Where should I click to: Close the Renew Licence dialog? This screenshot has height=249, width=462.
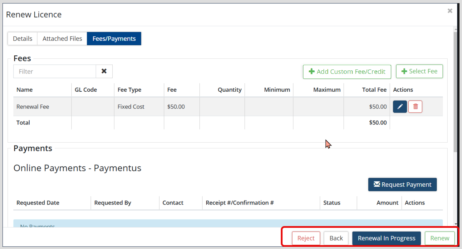[x=450, y=11]
